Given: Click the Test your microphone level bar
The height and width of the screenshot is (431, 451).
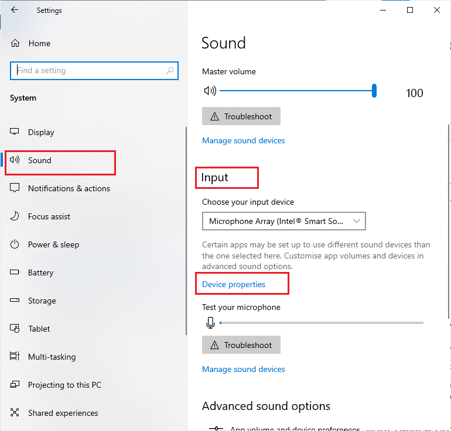Looking at the screenshot, I should [321, 323].
